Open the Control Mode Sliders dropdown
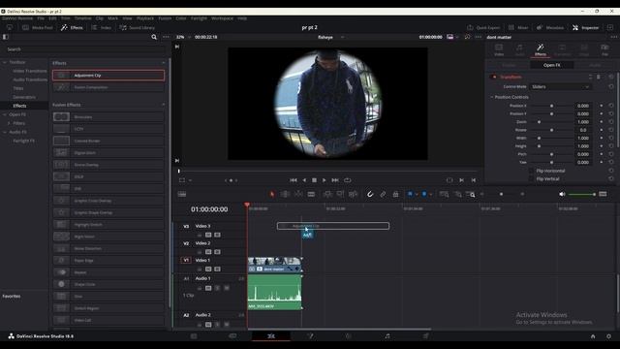The width and height of the screenshot is (620, 349). click(560, 86)
